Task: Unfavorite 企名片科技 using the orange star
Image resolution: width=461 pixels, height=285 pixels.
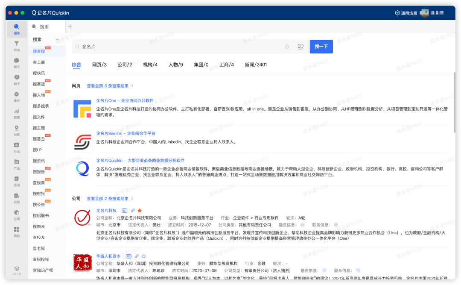Action: [x=140, y=211]
